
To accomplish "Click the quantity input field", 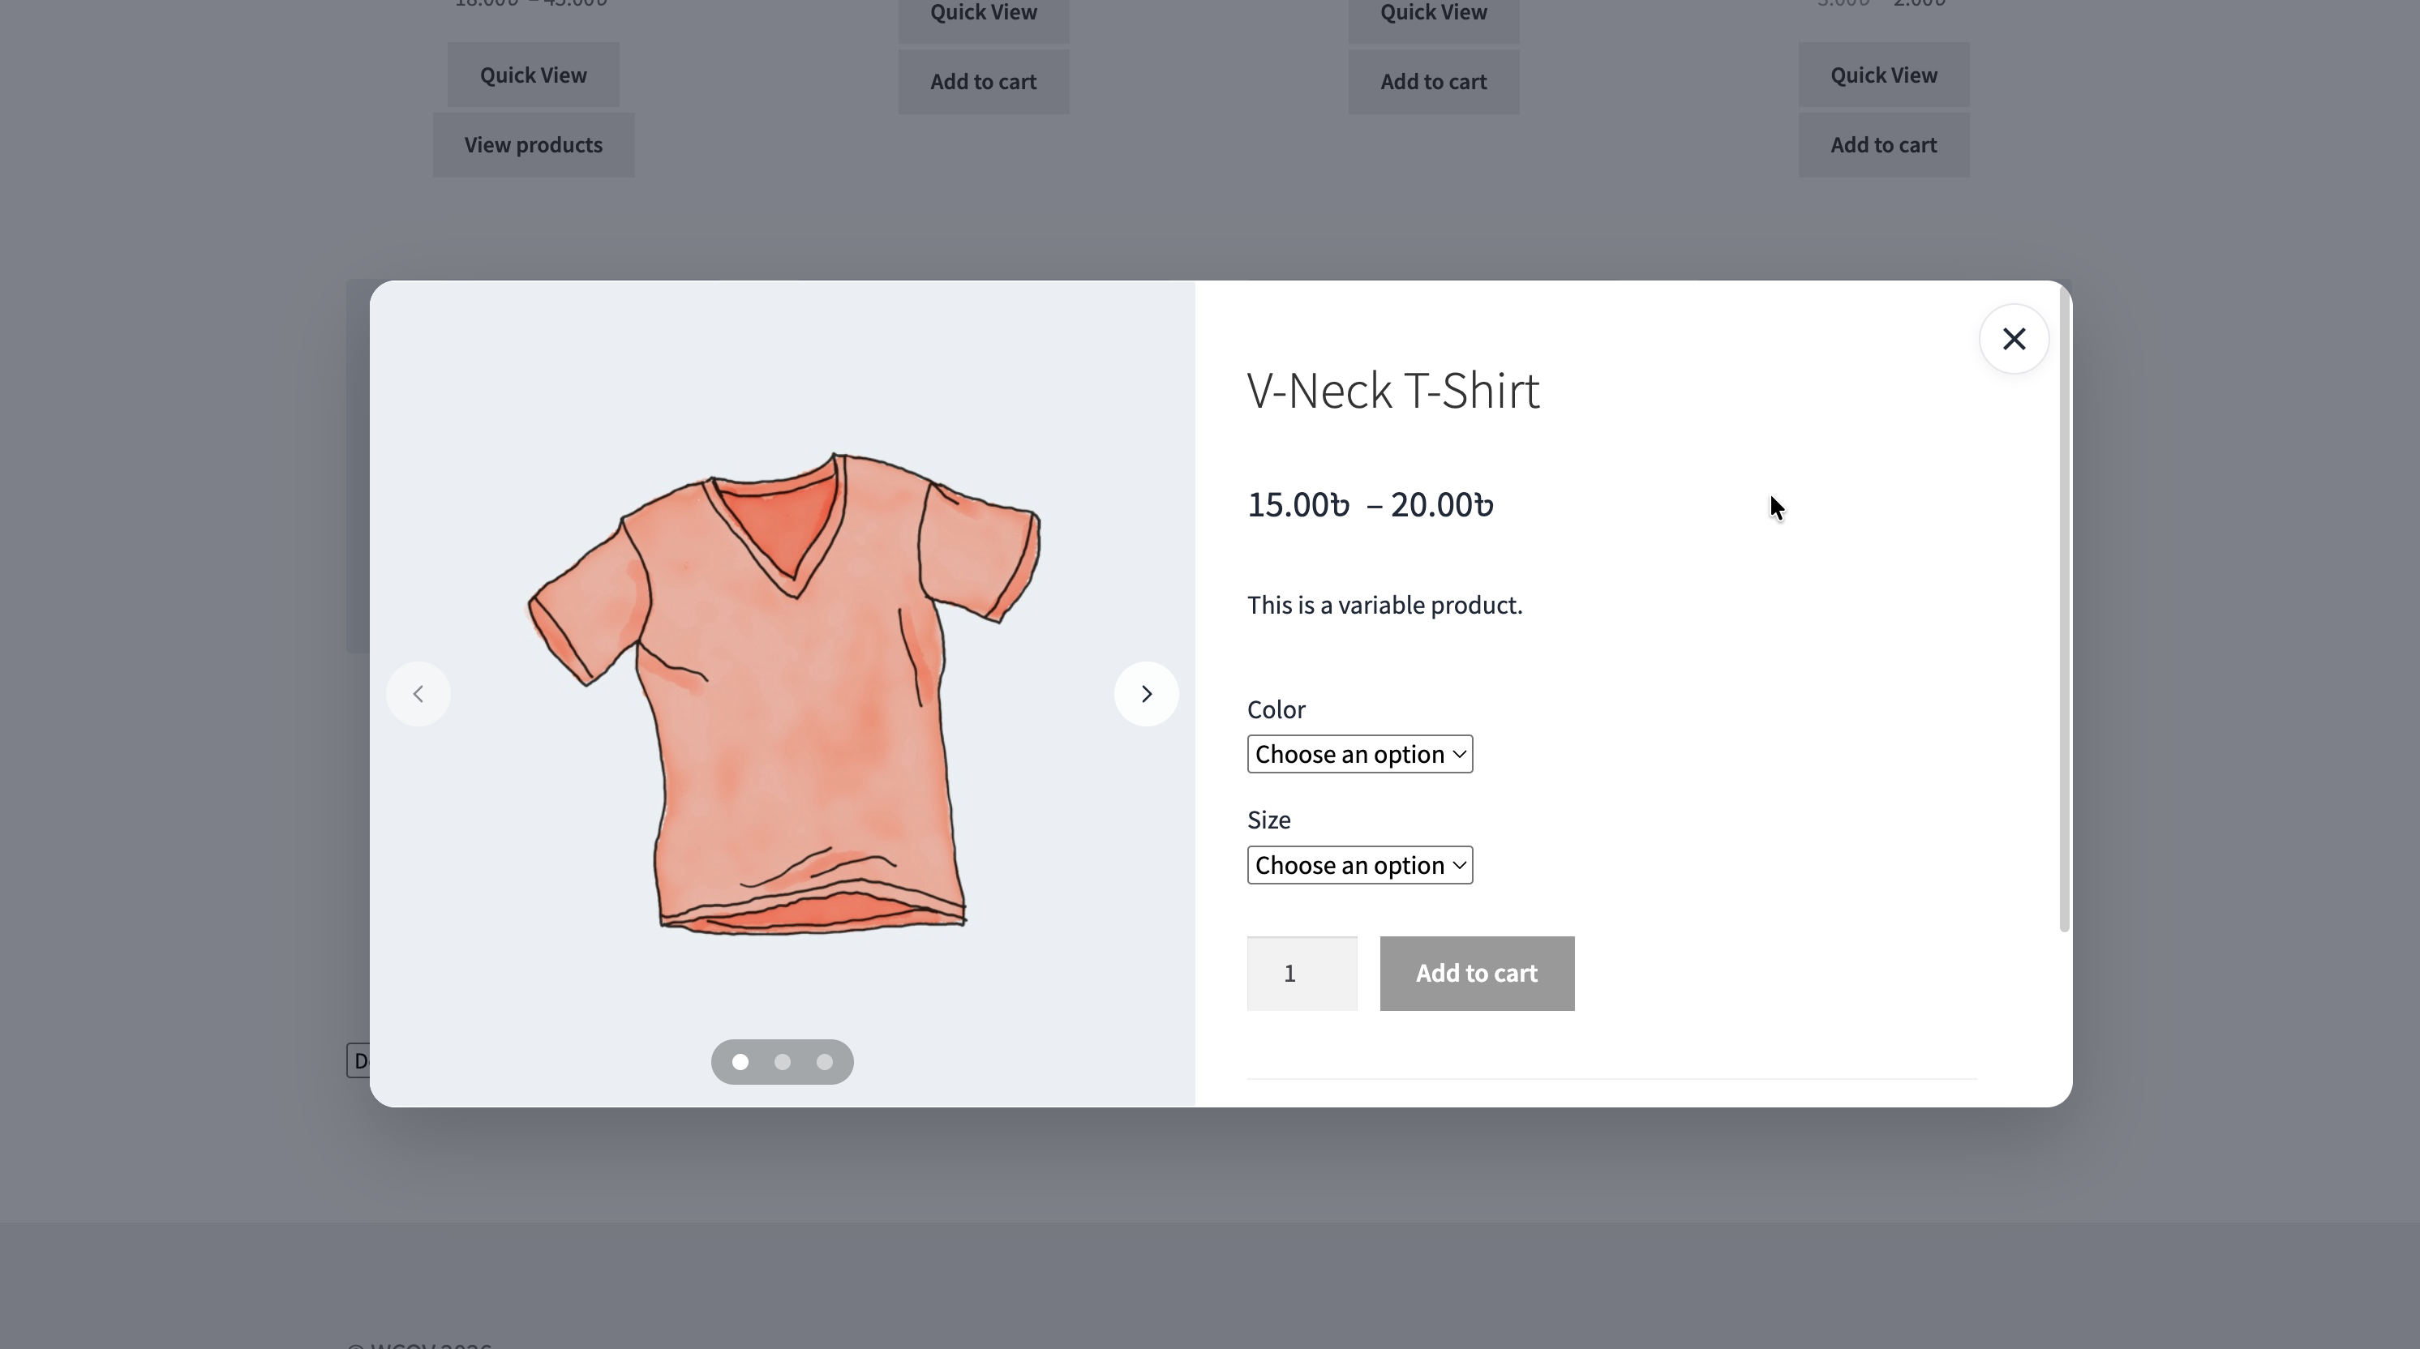I will pyautogui.click(x=1301, y=973).
